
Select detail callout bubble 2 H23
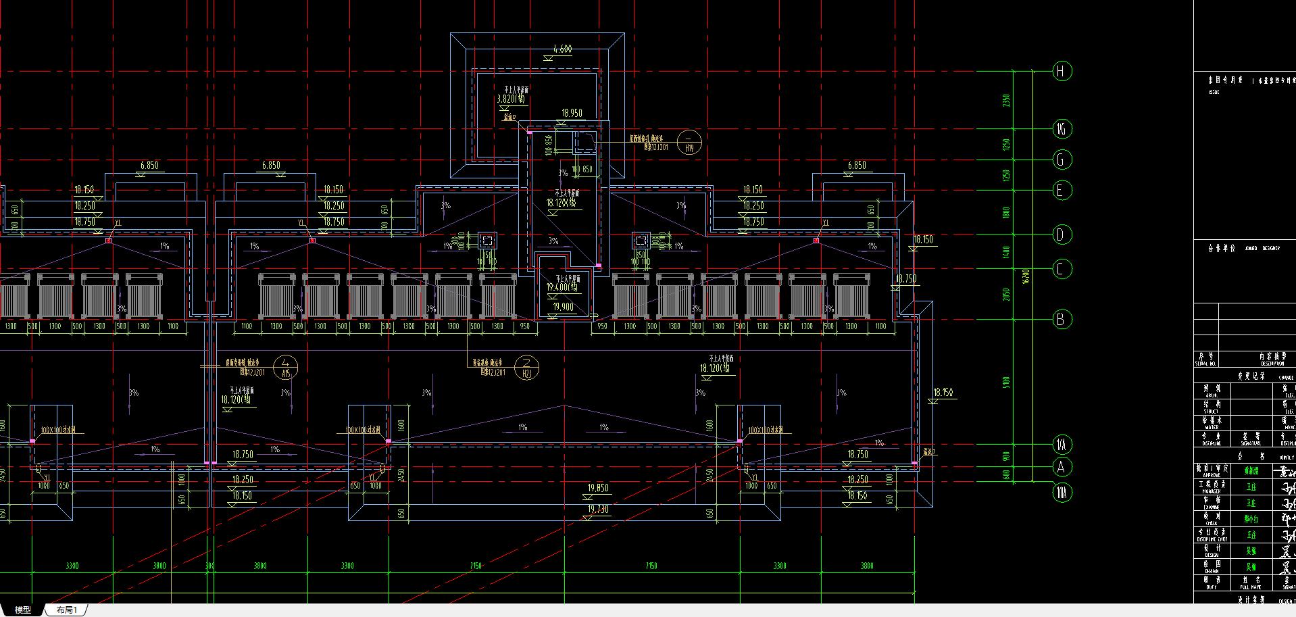point(527,367)
